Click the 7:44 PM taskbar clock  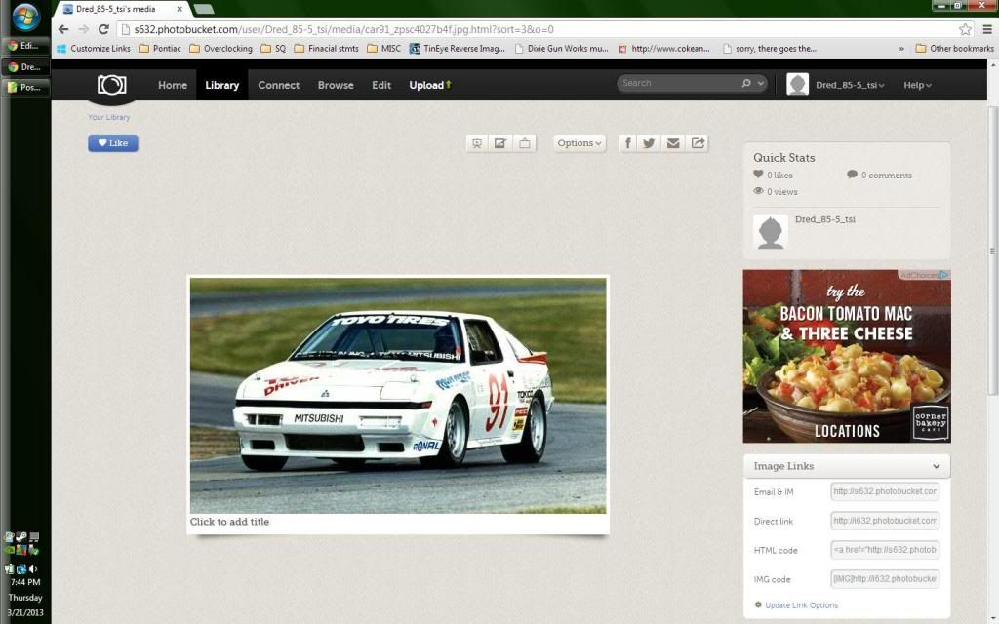(25, 582)
